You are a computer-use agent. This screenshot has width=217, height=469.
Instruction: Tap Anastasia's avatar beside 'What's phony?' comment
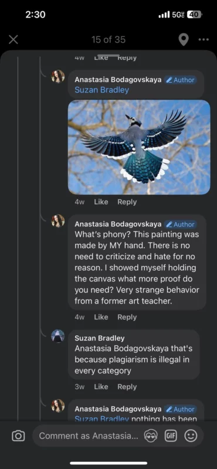(x=58, y=221)
